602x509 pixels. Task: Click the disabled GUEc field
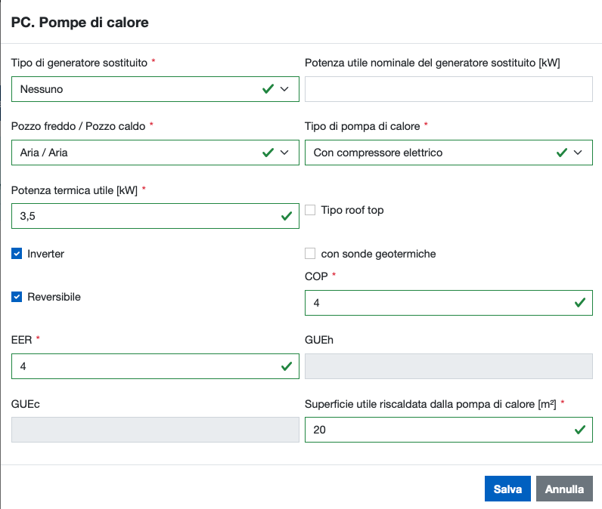[x=155, y=430]
